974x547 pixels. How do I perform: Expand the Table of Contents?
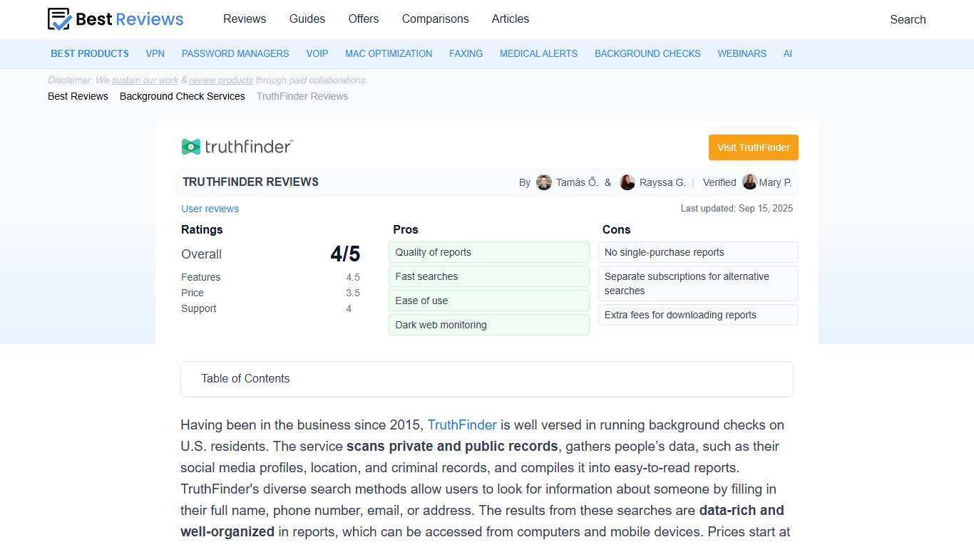pos(245,378)
